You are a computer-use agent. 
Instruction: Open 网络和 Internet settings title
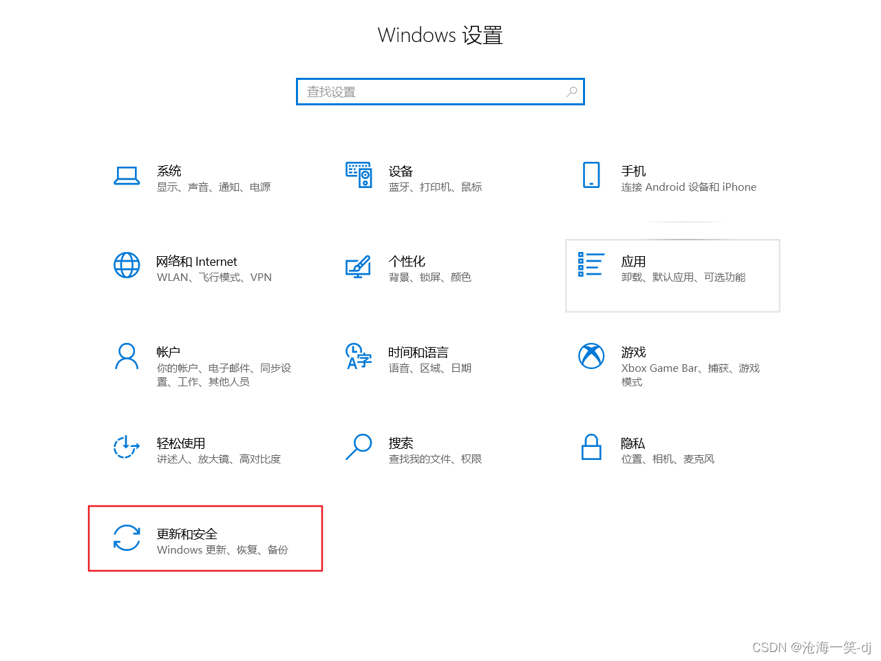(197, 262)
